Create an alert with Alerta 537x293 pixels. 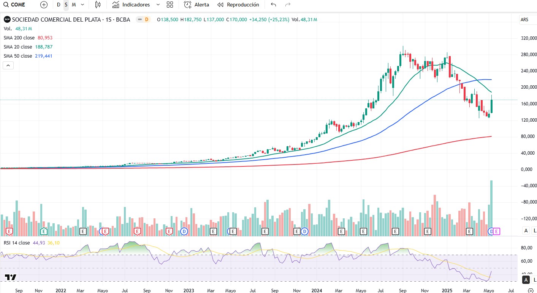(x=196, y=5)
